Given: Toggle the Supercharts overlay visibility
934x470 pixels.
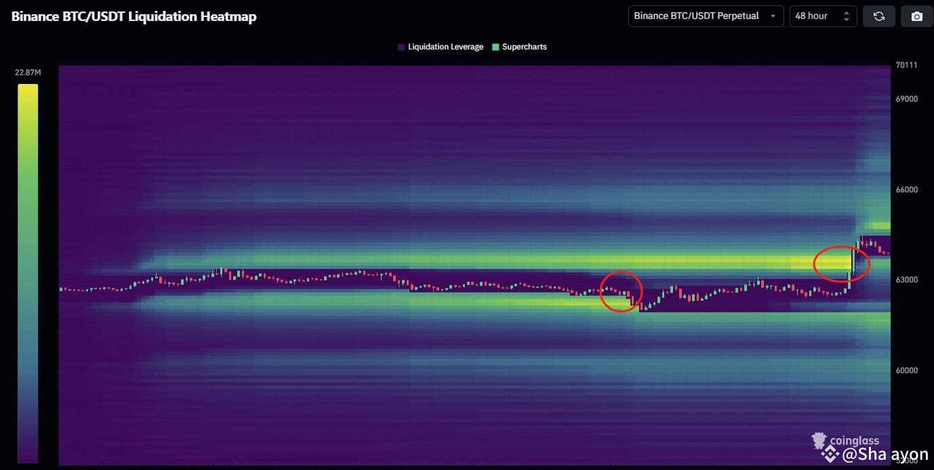Looking at the screenshot, I should click(519, 47).
